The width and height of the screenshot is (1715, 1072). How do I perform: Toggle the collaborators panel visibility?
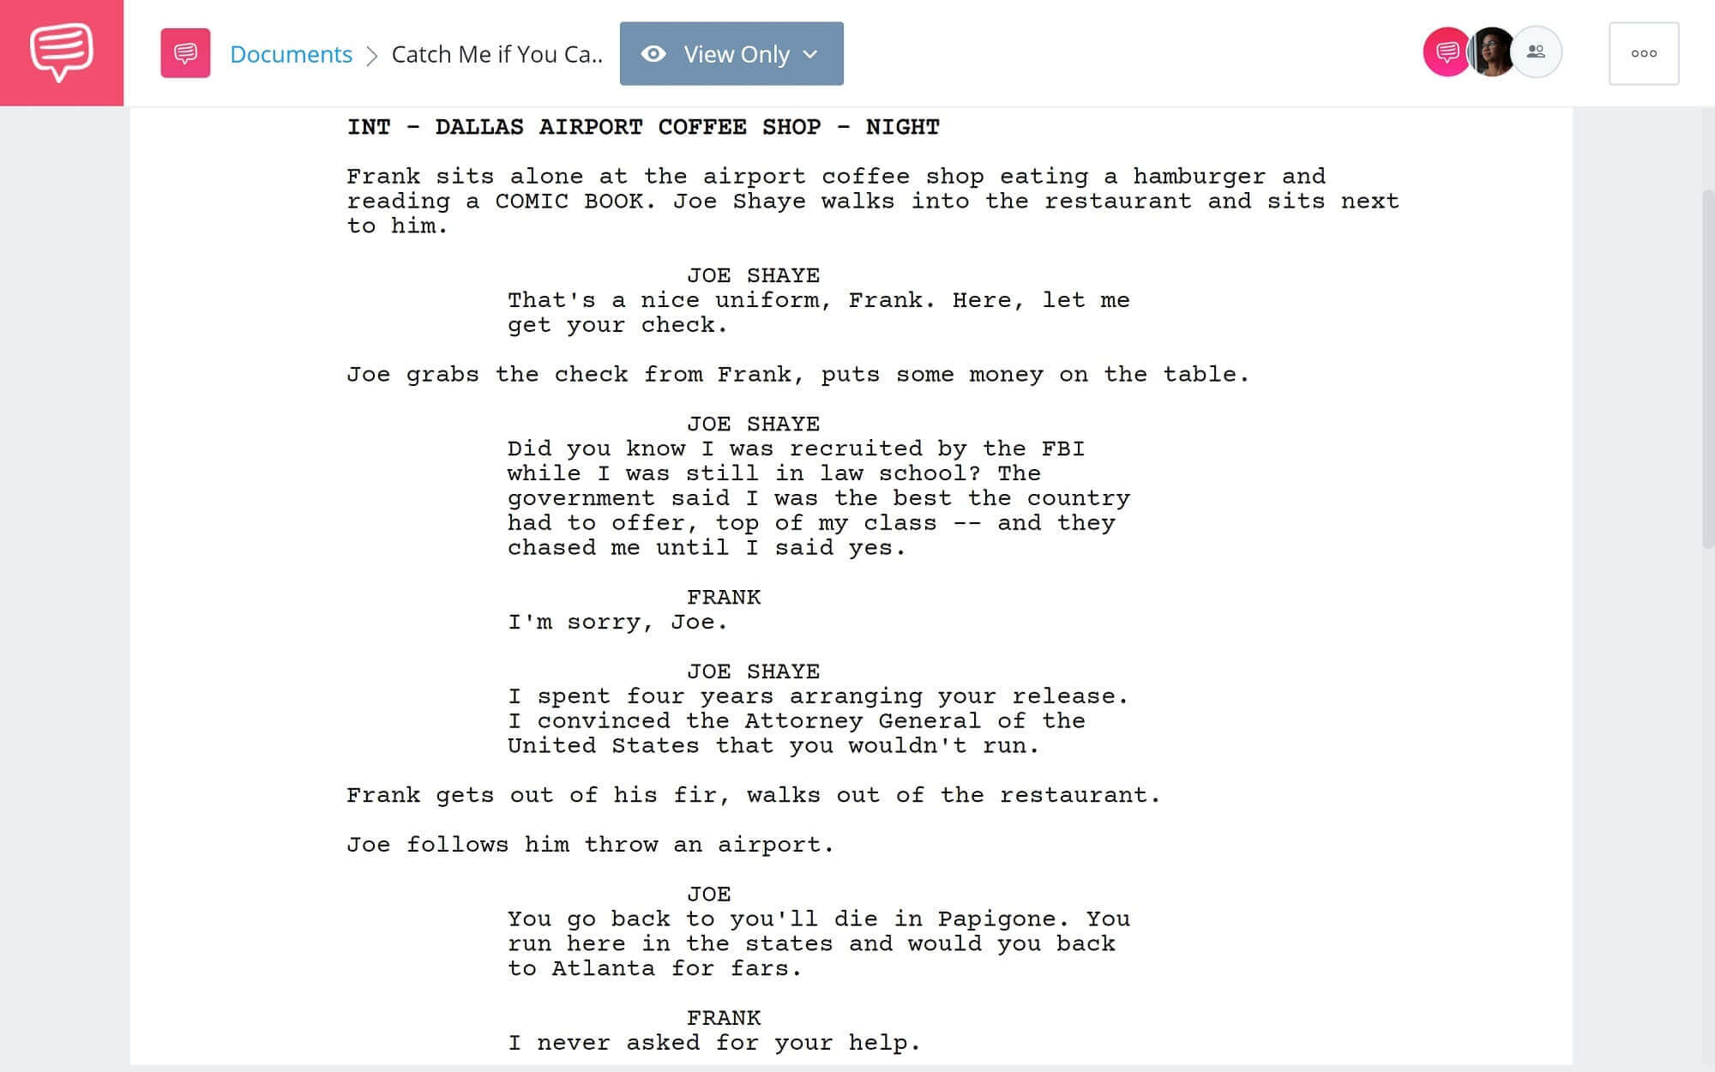(1535, 53)
